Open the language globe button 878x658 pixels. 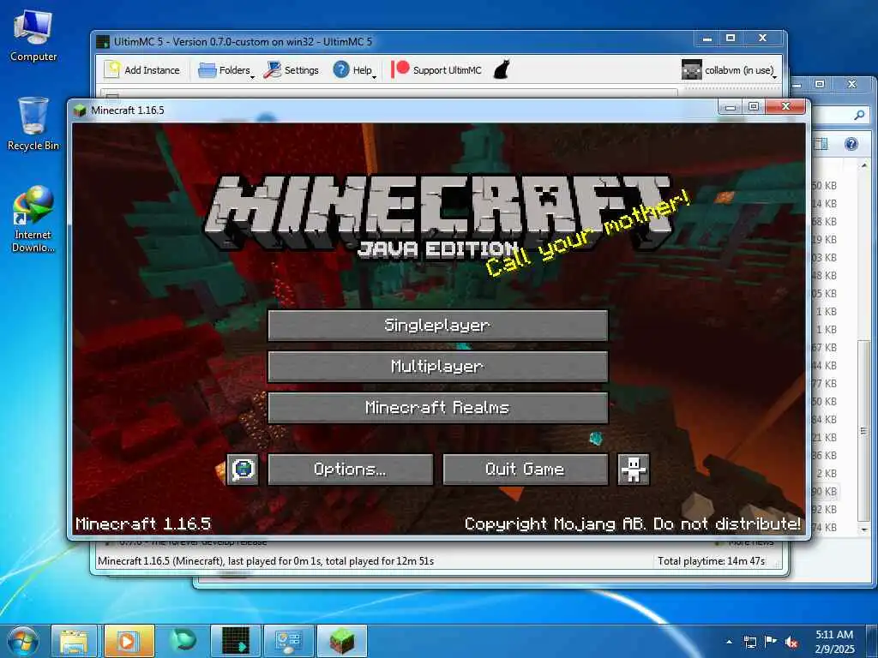243,469
